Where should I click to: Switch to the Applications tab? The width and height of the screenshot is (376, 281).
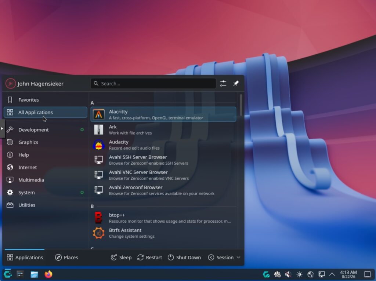[x=25, y=257]
